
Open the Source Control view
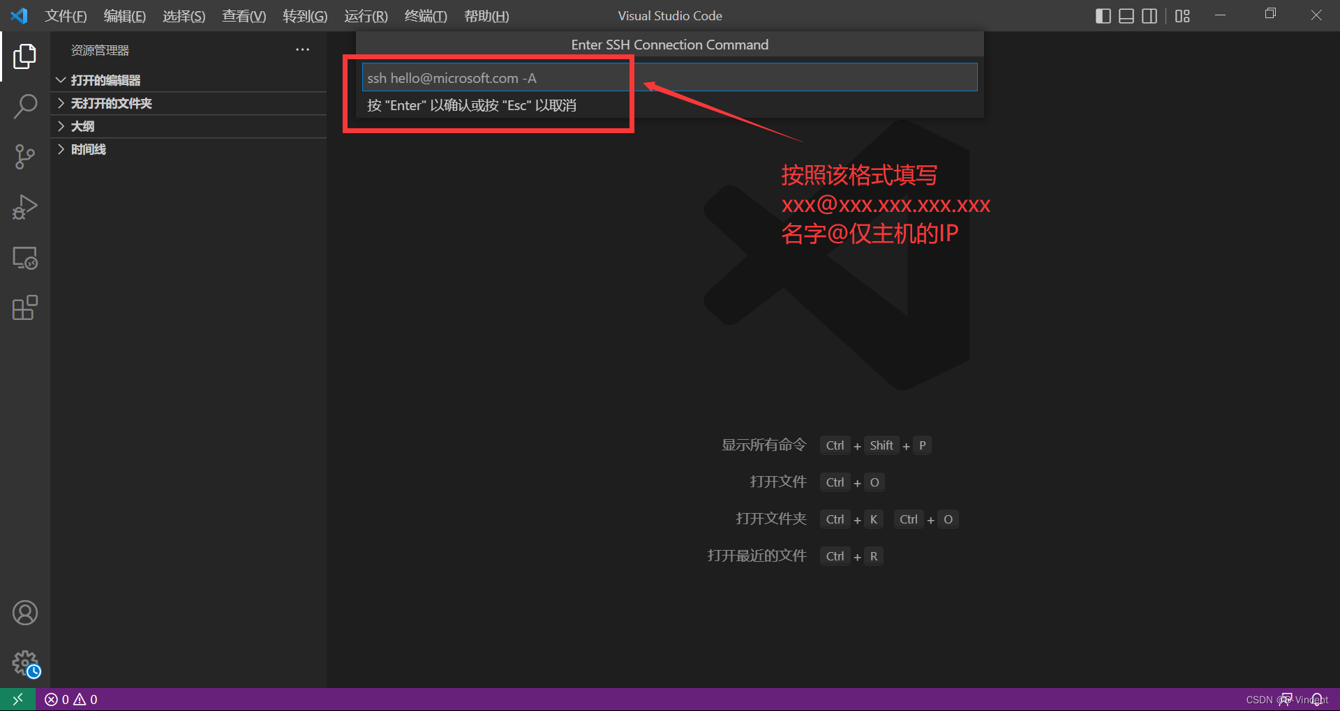coord(24,157)
